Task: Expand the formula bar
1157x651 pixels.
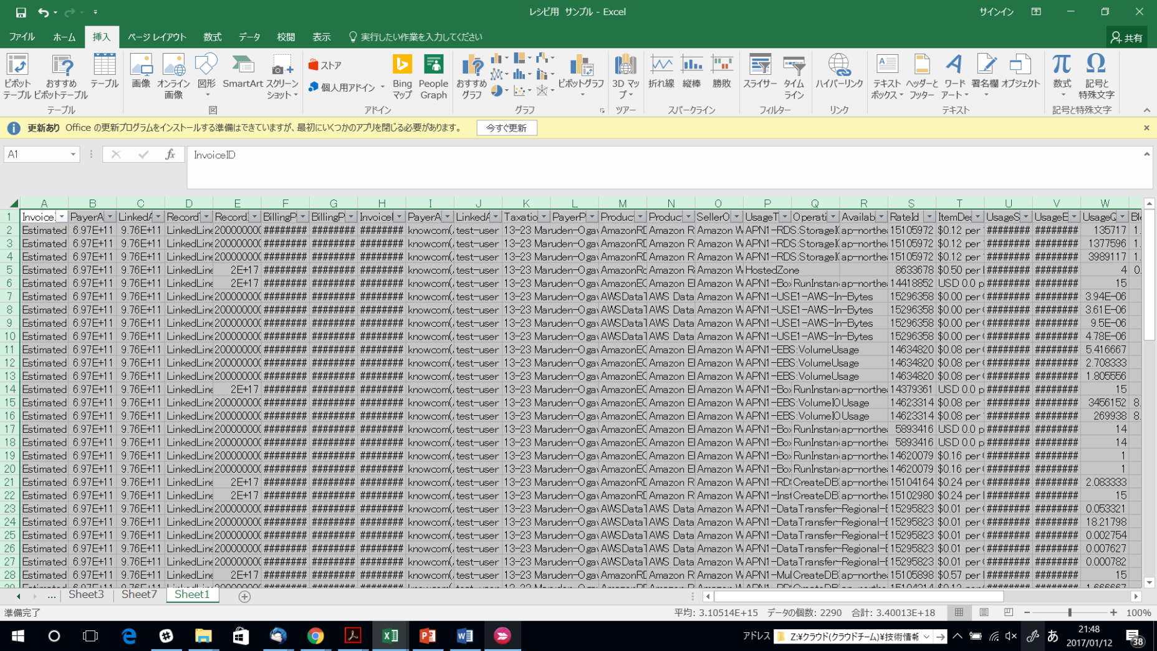Action: [x=1146, y=154]
